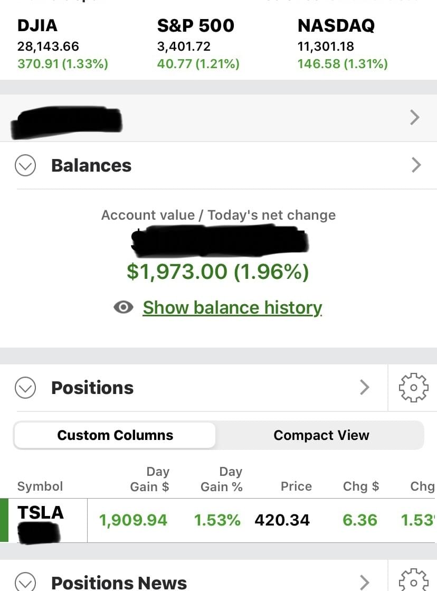
Task: Click Show balance history link
Action: click(232, 307)
